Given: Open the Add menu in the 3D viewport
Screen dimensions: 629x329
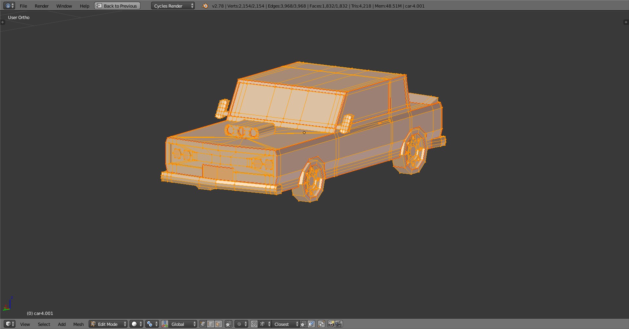Looking at the screenshot, I should pyautogui.click(x=62, y=324).
